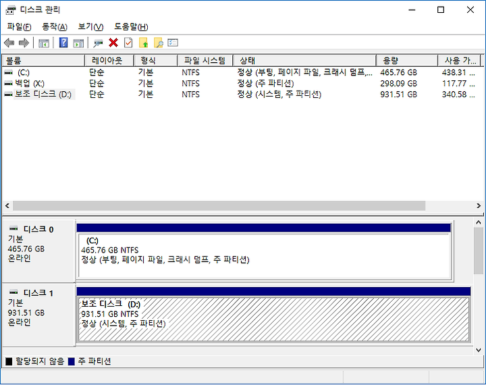The width and height of the screenshot is (486, 385).
Task: Click the drive icon of 보조 디스크 (D:) row
Action: tap(9, 95)
